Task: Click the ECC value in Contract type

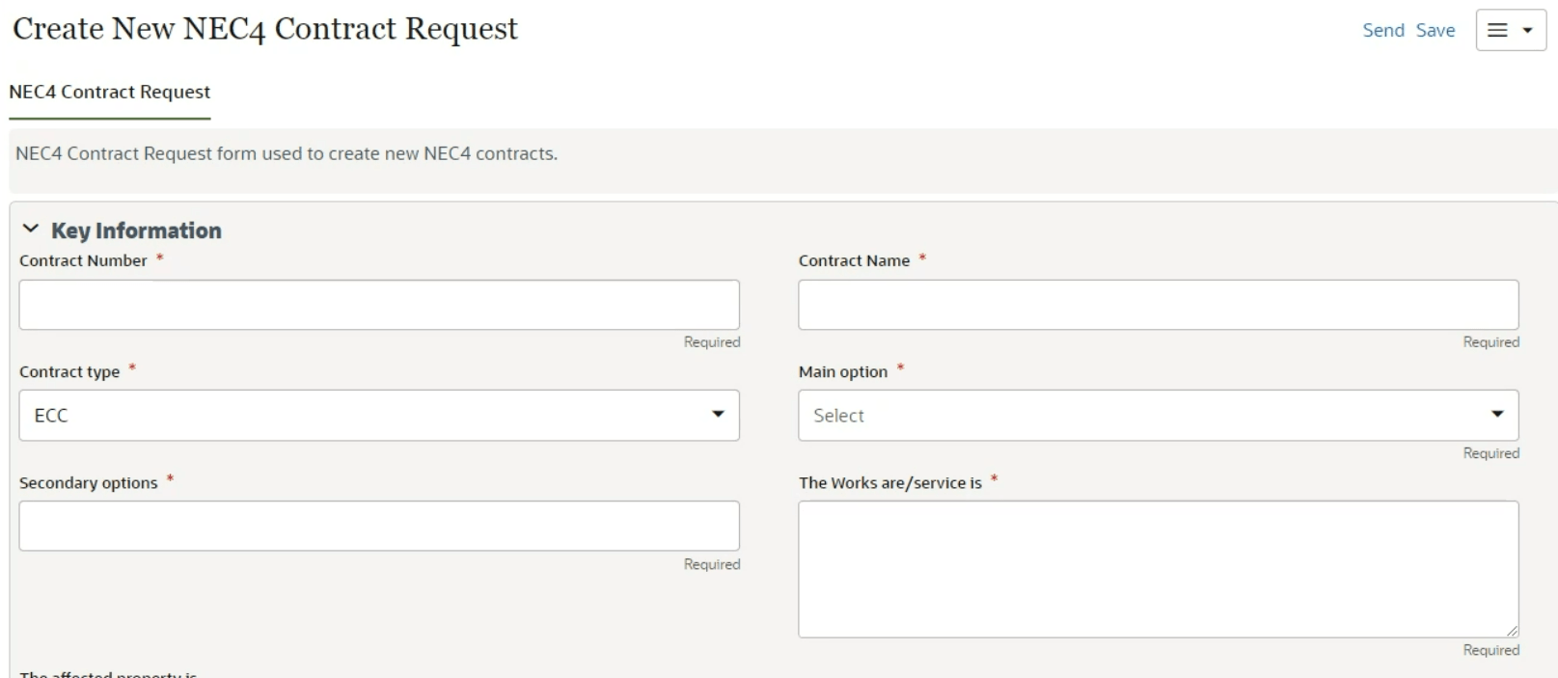Action: [51, 416]
